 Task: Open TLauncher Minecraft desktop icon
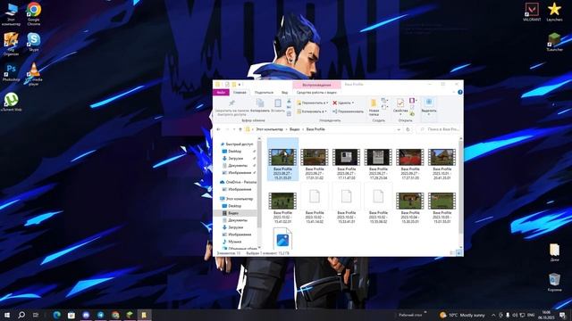[554, 42]
